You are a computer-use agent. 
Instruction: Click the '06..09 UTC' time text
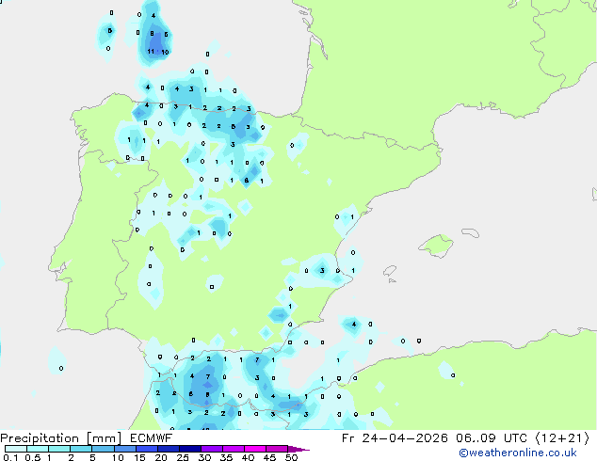tap(492, 438)
